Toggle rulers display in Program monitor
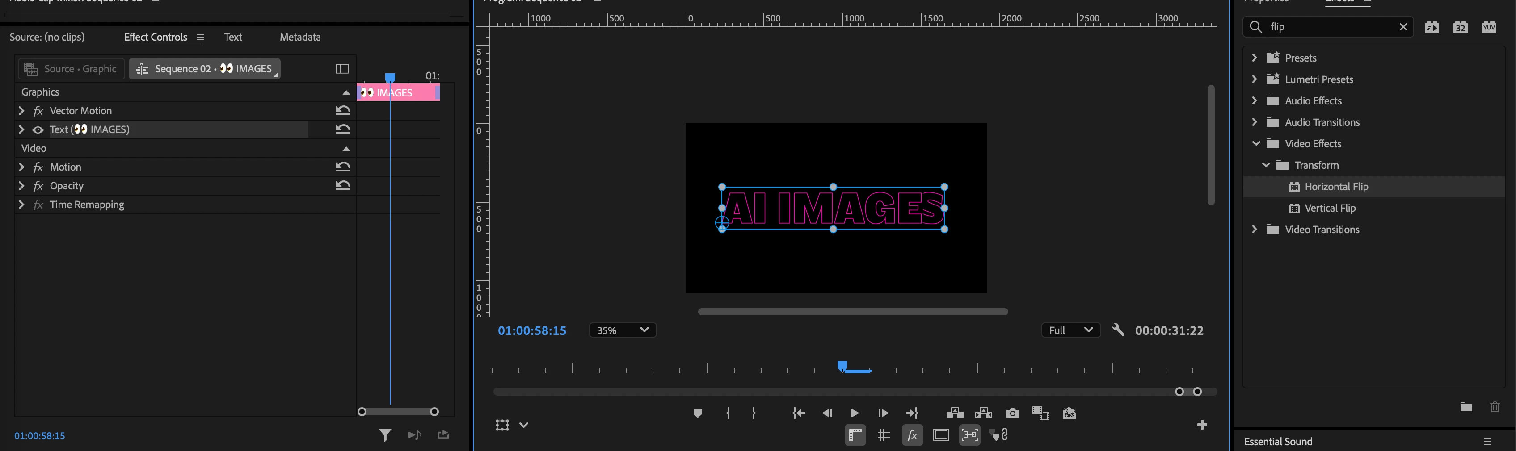This screenshot has width=1516, height=451. (855, 435)
